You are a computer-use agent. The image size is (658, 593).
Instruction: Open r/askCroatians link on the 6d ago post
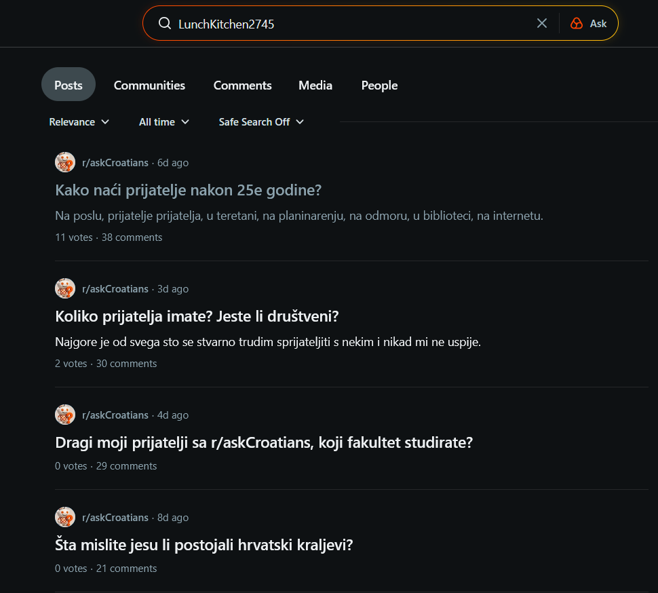(115, 163)
